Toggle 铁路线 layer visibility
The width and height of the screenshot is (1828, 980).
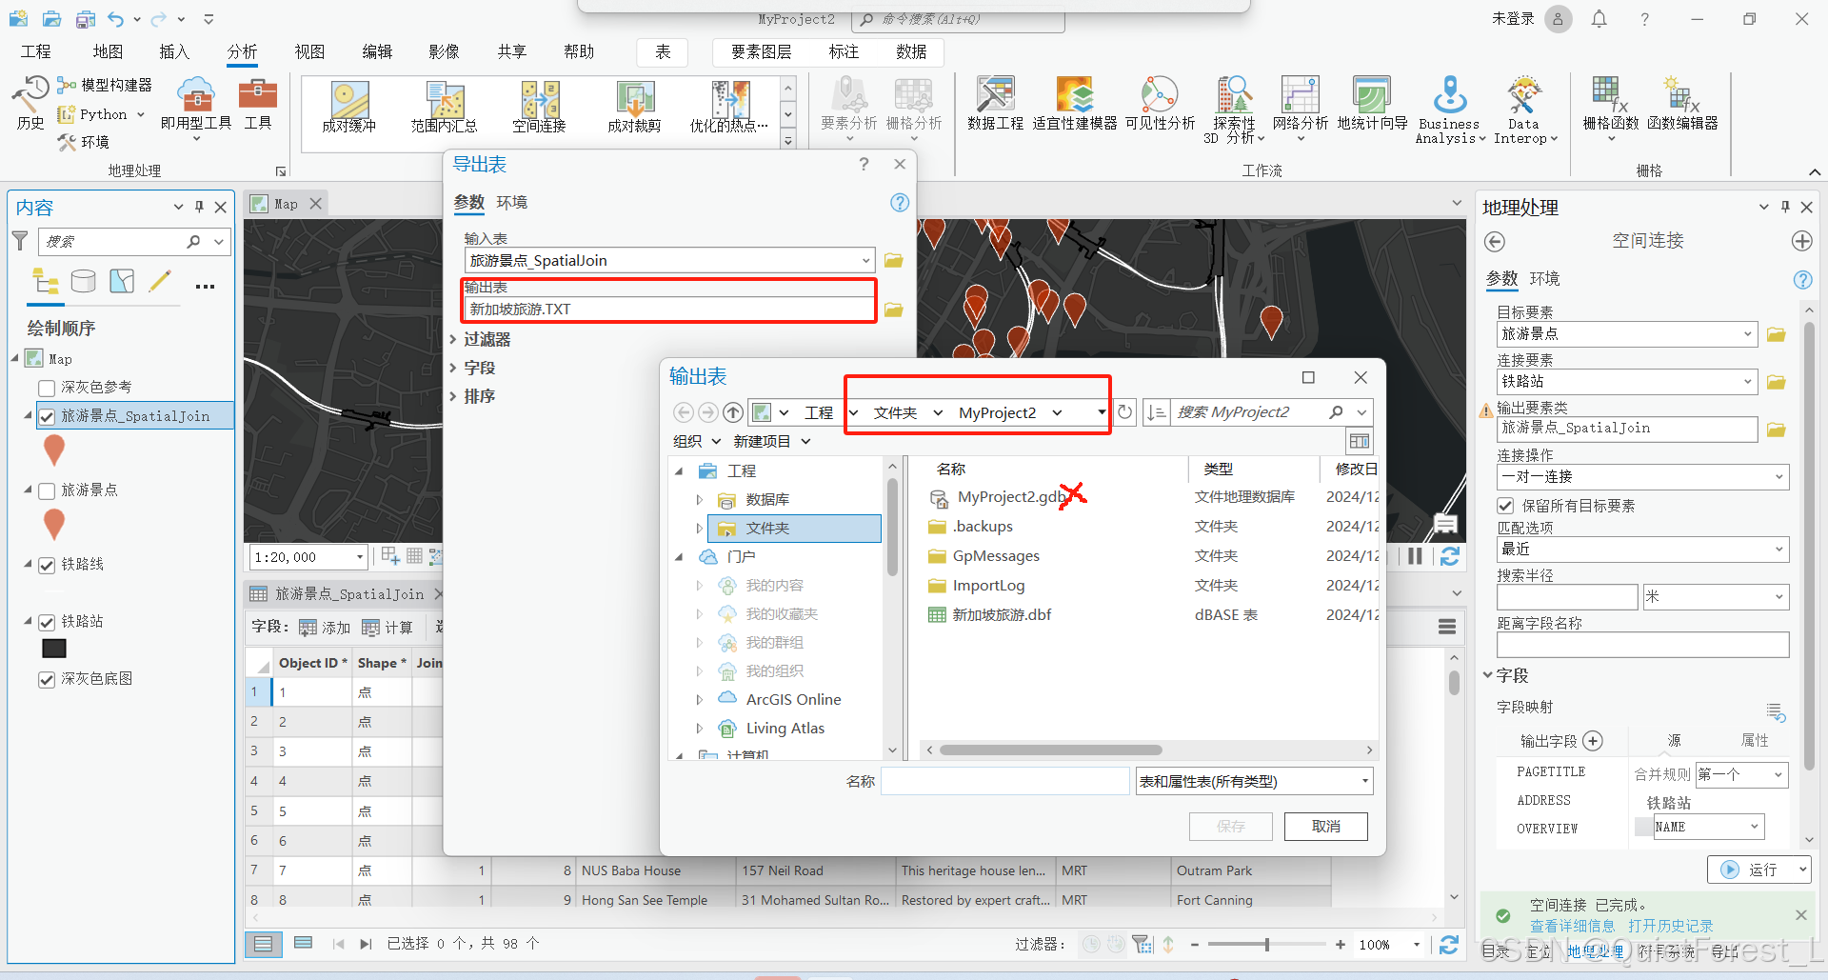pyautogui.click(x=47, y=565)
